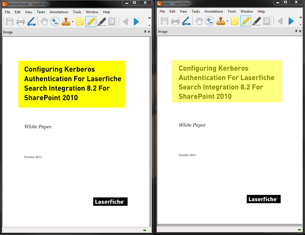305x235 pixels.
Task: Click green status icon in color window
Action: pyautogui.click(x=299, y=230)
